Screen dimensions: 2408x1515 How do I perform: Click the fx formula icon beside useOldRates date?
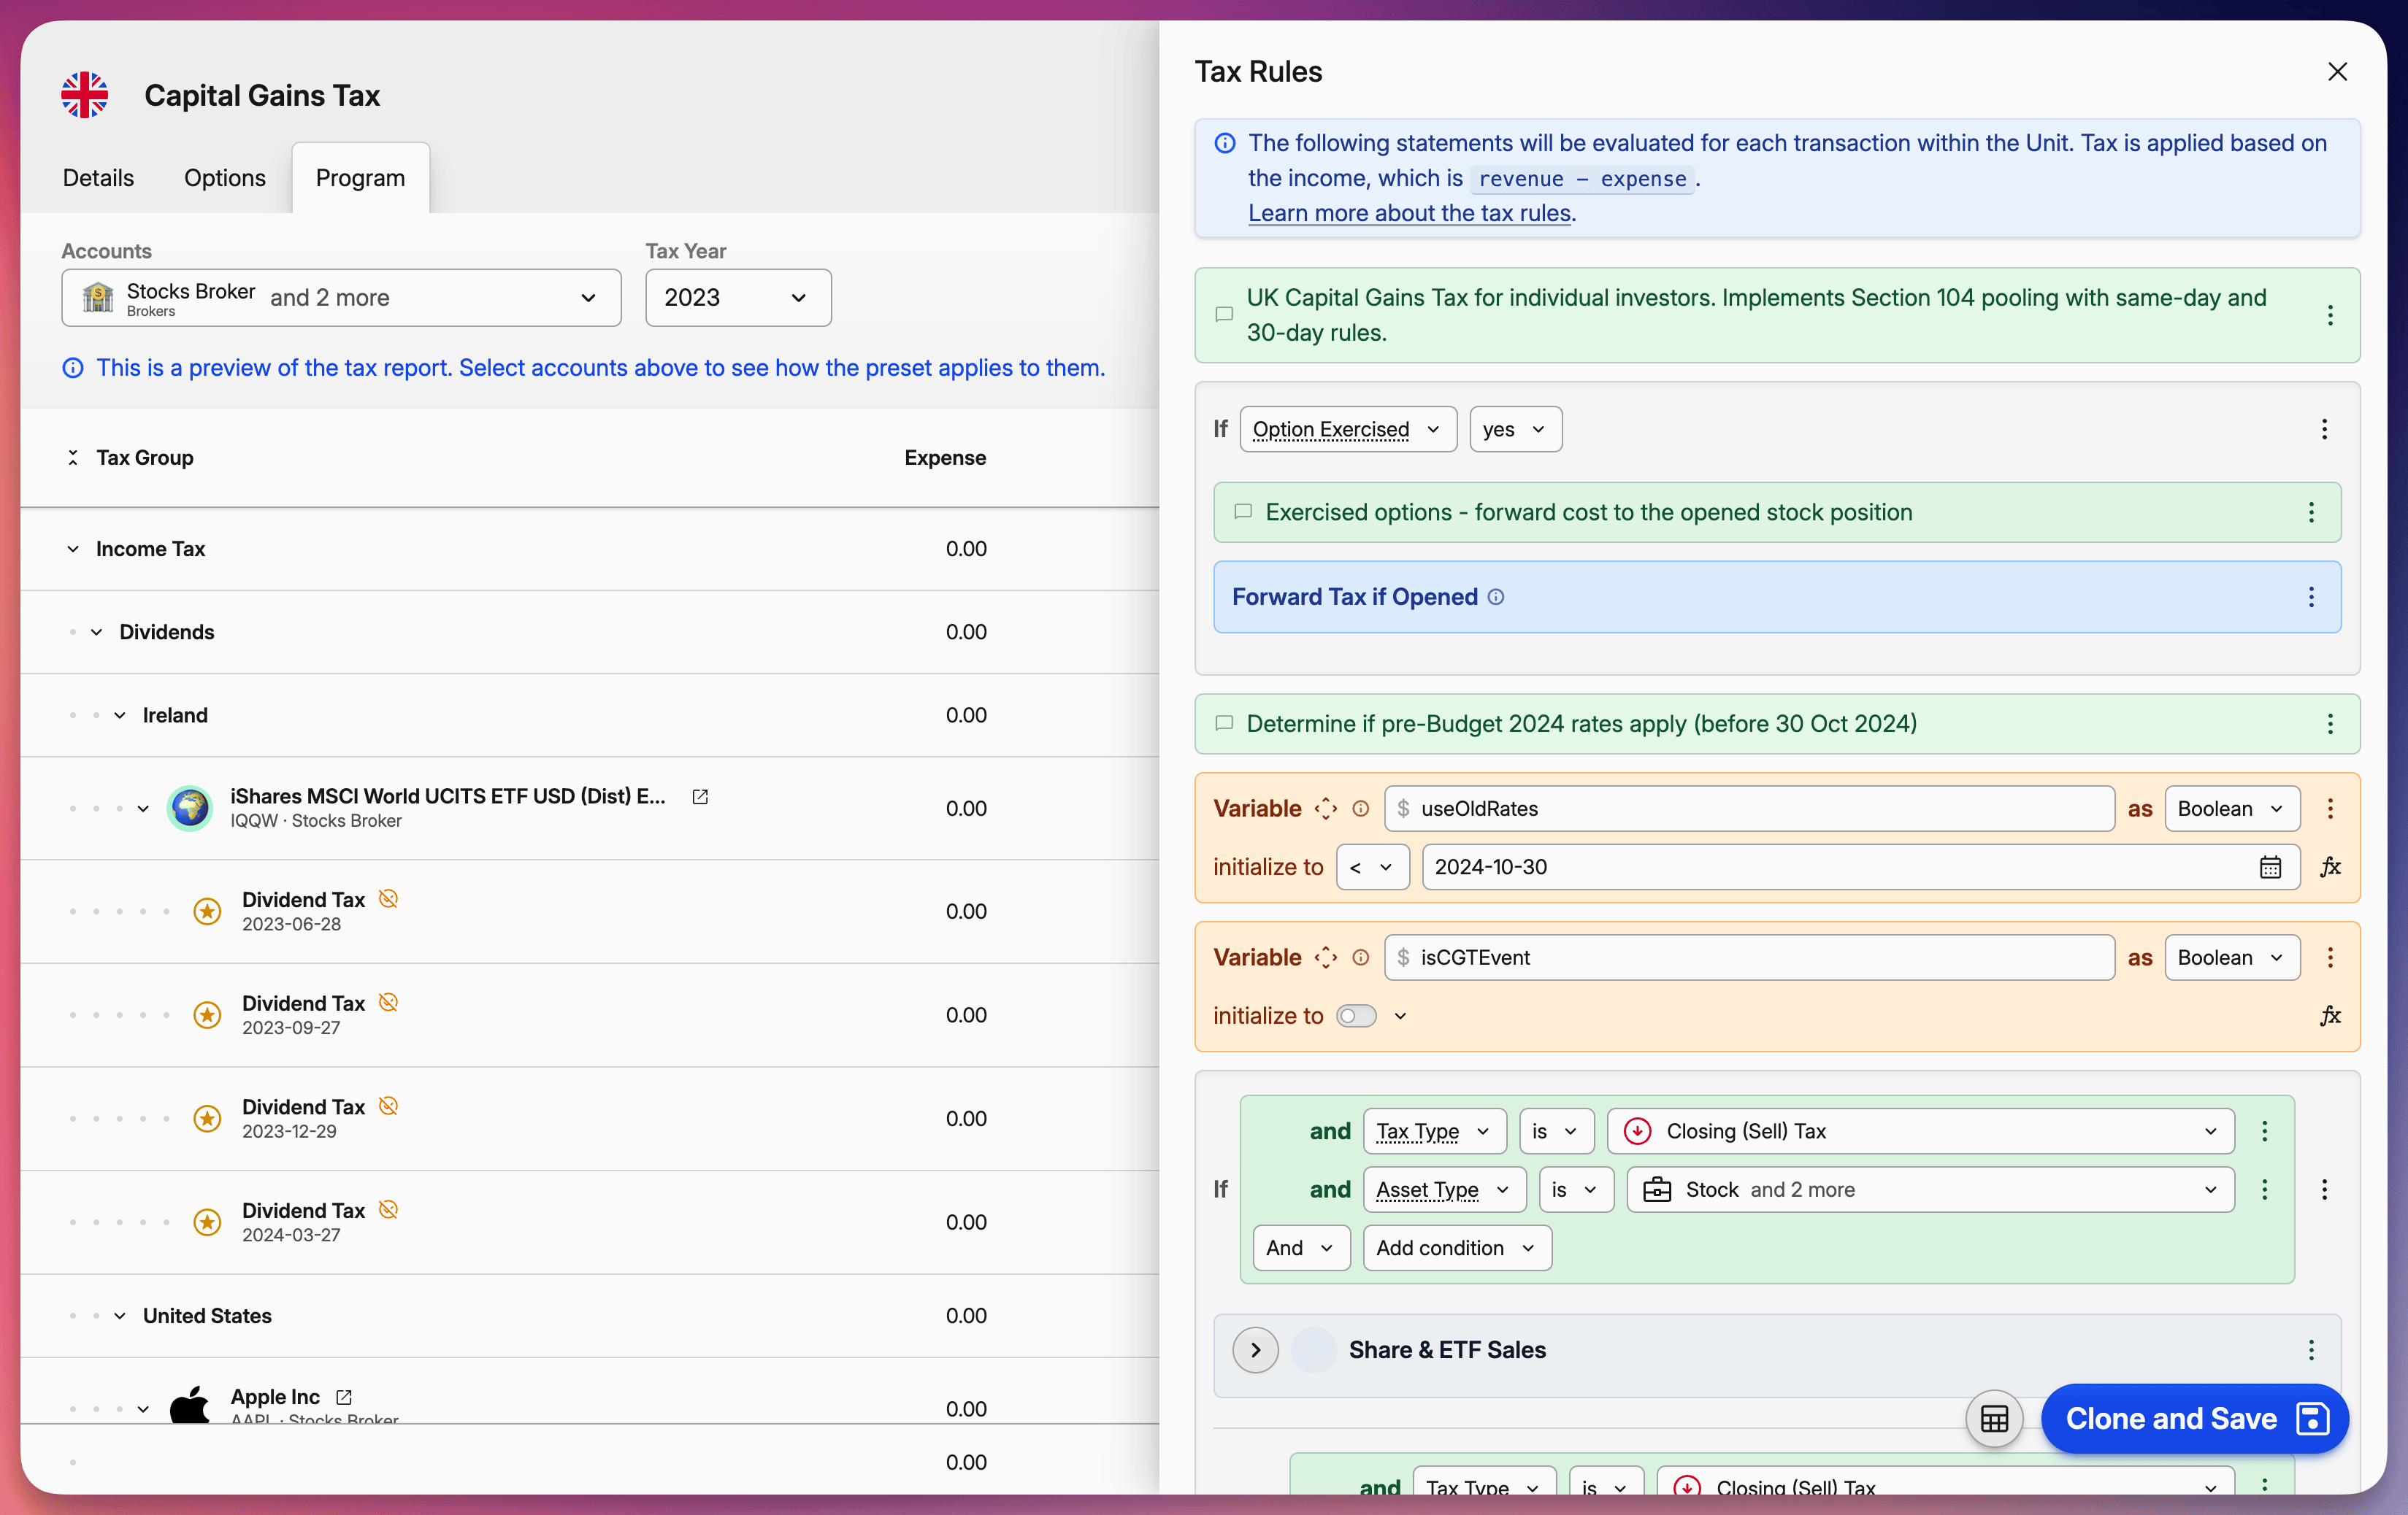click(x=2330, y=866)
